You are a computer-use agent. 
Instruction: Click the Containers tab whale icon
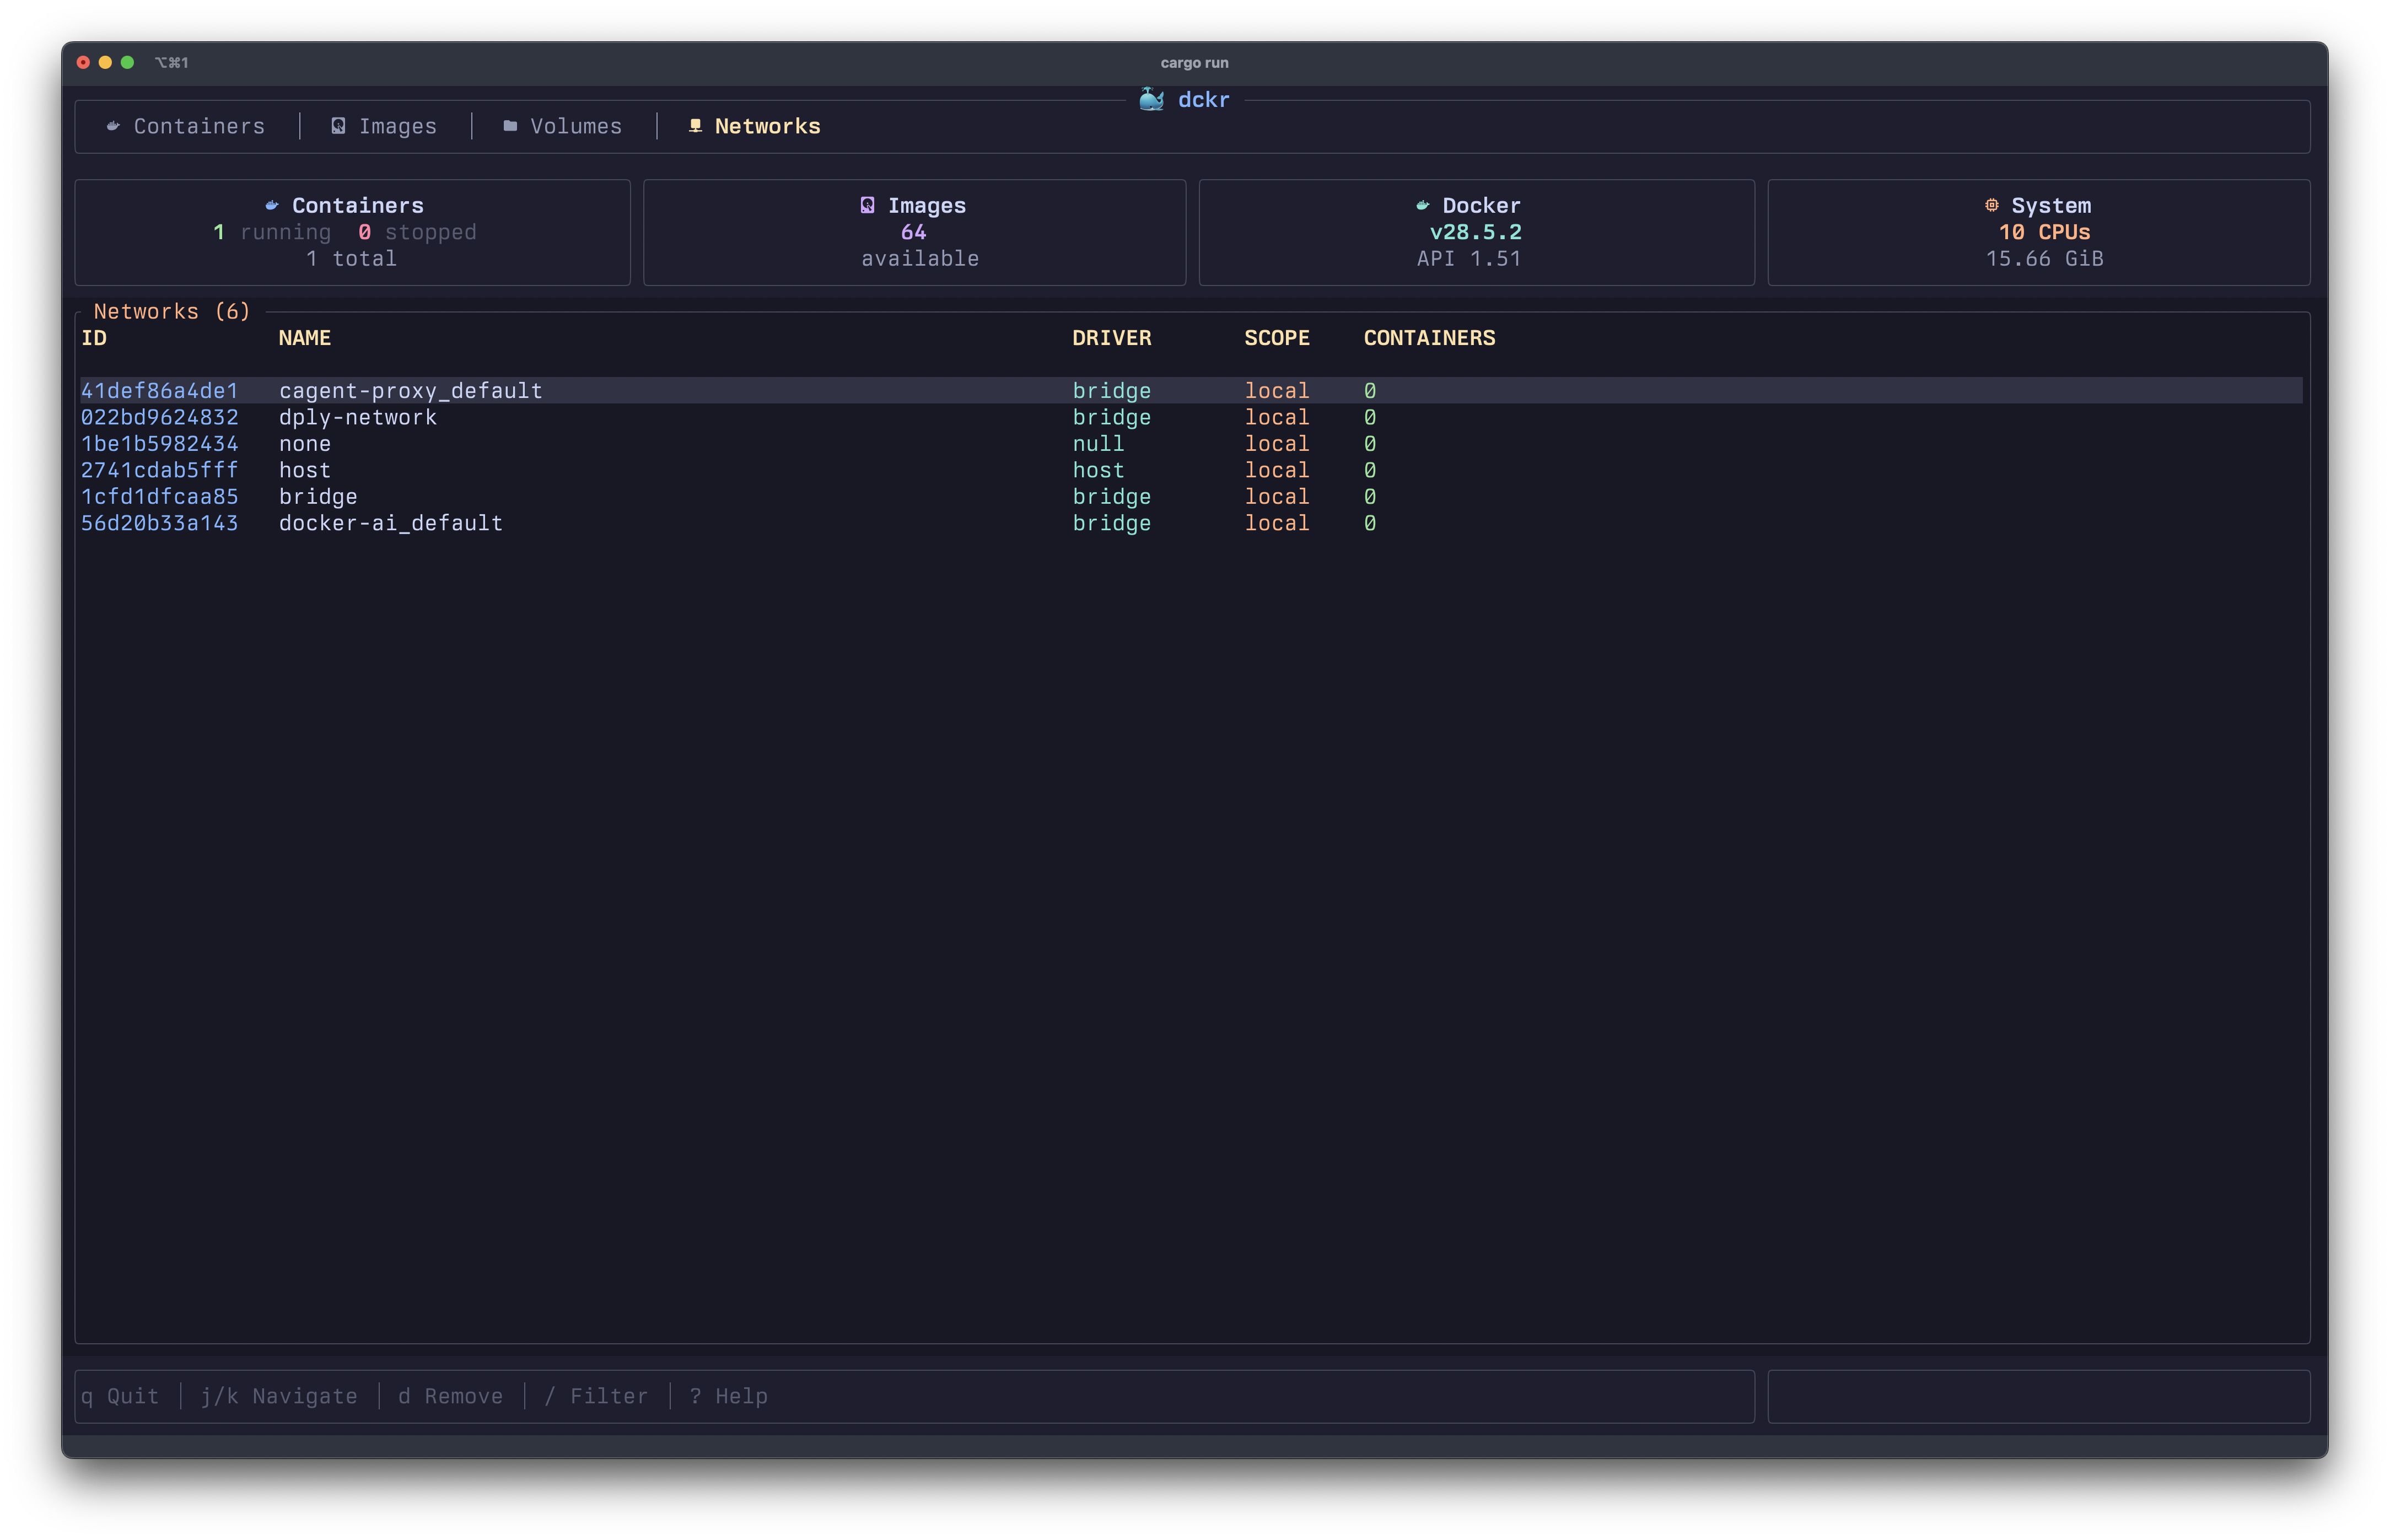[x=113, y=126]
